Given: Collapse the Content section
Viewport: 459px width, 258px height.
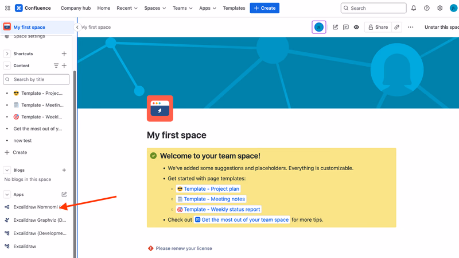Looking at the screenshot, I should (x=7, y=66).
